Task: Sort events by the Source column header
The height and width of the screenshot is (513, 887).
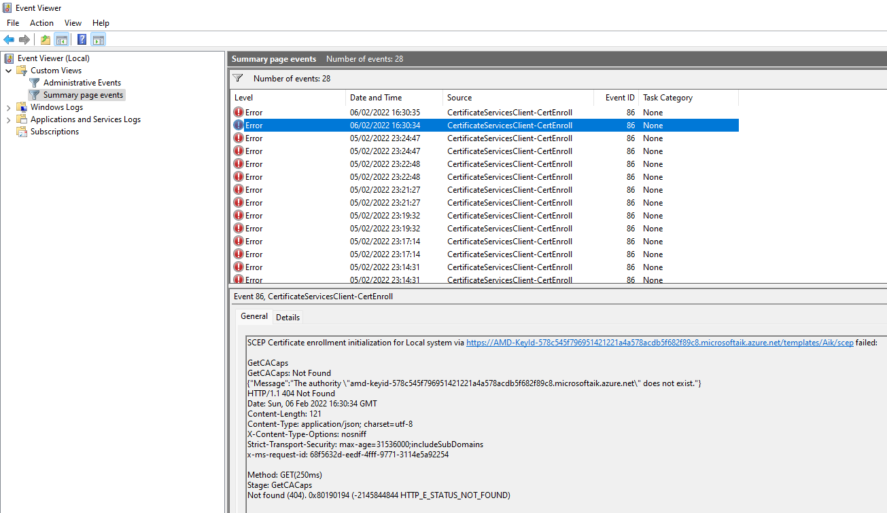Action: click(x=519, y=98)
